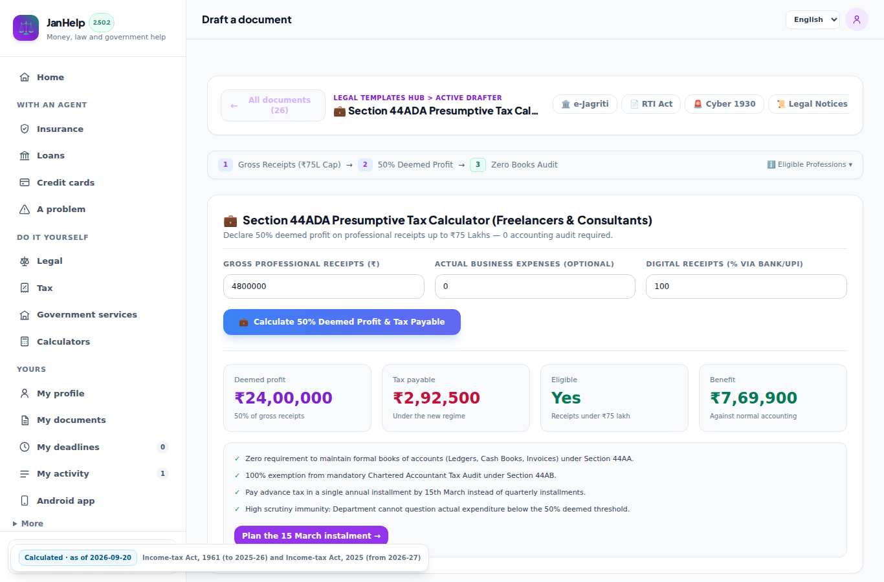The width and height of the screenshot is (884, 582).
Task: Expand the More section in sidebar
Action: point(28,523)
